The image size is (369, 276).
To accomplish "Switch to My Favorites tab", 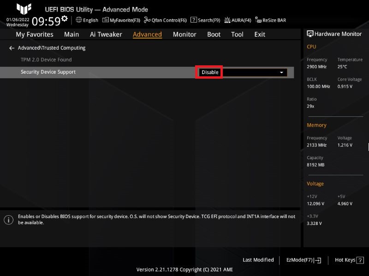I will coord(35,34).
